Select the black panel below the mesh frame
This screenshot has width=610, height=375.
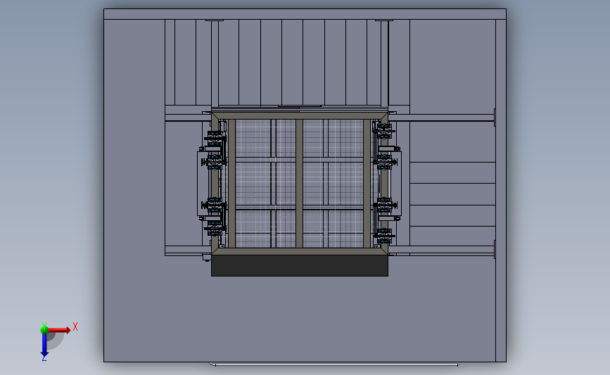(x=300, y=266)
